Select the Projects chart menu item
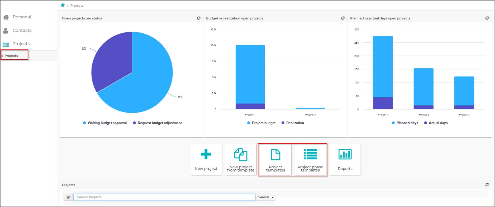Image resolution: width=495 pixels, height=207 pixels. point(16,44)
